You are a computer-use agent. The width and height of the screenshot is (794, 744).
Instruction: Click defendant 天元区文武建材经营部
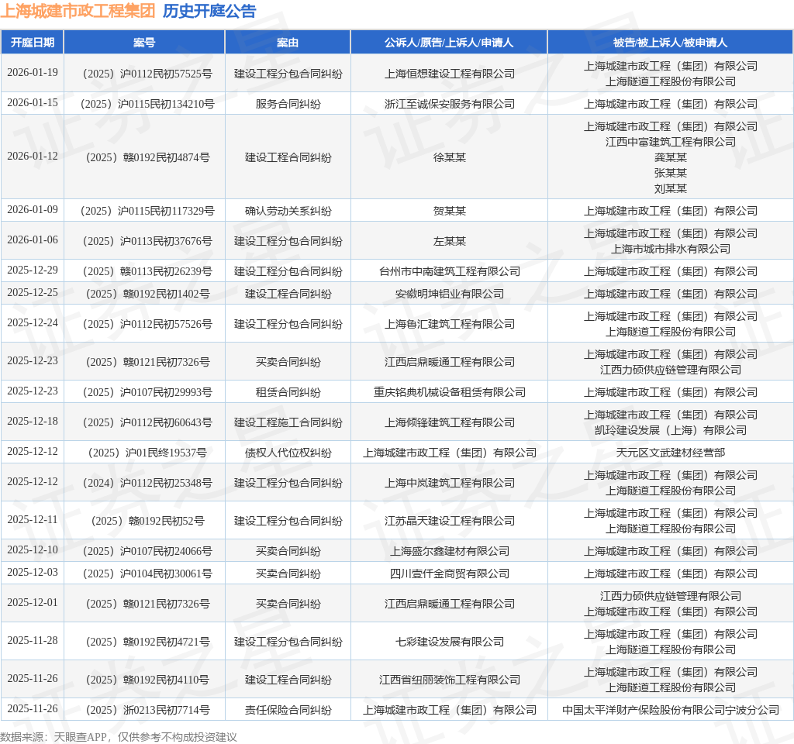671,453
